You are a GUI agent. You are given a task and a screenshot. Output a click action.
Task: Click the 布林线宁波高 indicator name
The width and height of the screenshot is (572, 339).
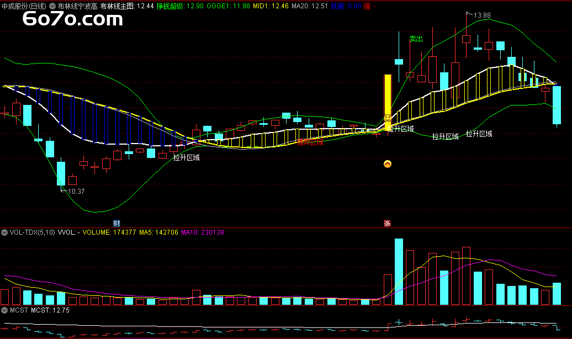(x=77, y=6)
